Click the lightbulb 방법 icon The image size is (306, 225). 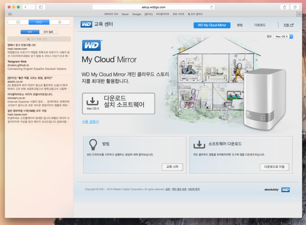click(x=93, y=144)
